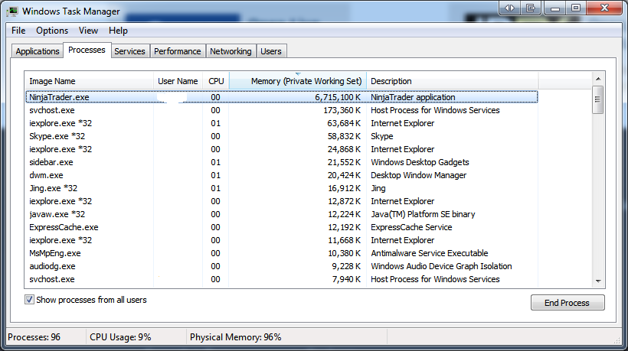Click the scrollbar down arrow
628x351 pixels.
[x=598, y=281]
